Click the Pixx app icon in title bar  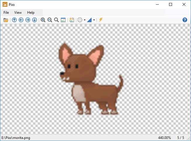tap(5, 4)
